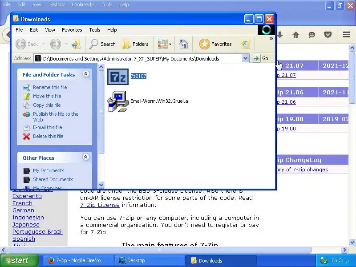Viewport: 356px width, 267px height.
Task: Expand the Views dropdown arrow
Action: (x=170, y=44)
